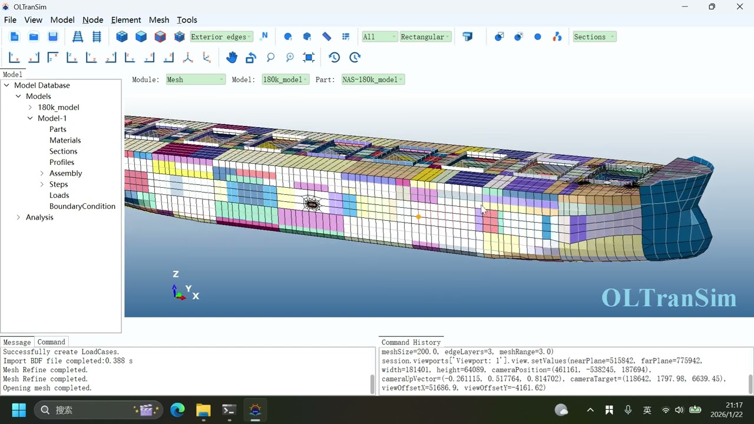The height and width of the screenshot is (424, 754).
Task: Expand the Assembly tree node
Action: click(x=42, y=173)
